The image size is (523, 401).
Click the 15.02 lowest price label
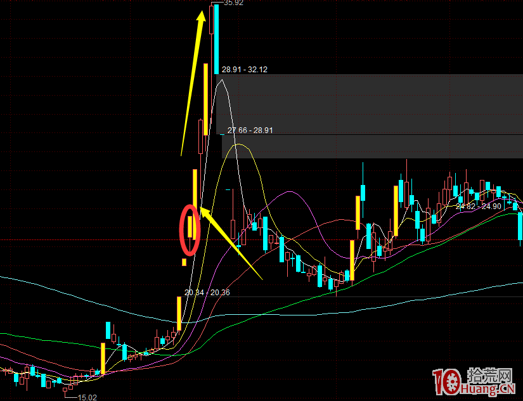[x=87, y=397]
